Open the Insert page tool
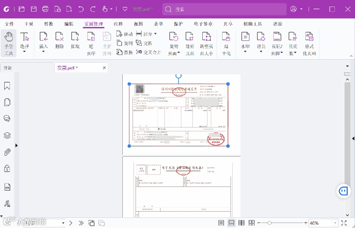 coord(43,42)
